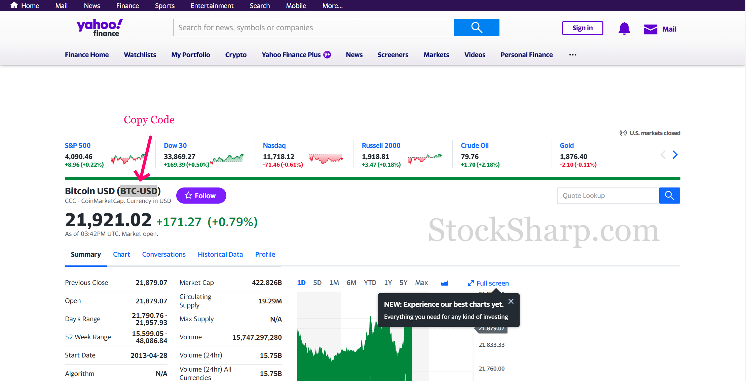Click the Yahoo Finance logo
Image resolution: width=746 pixels, height=381 pixels.
coord(100,28)
